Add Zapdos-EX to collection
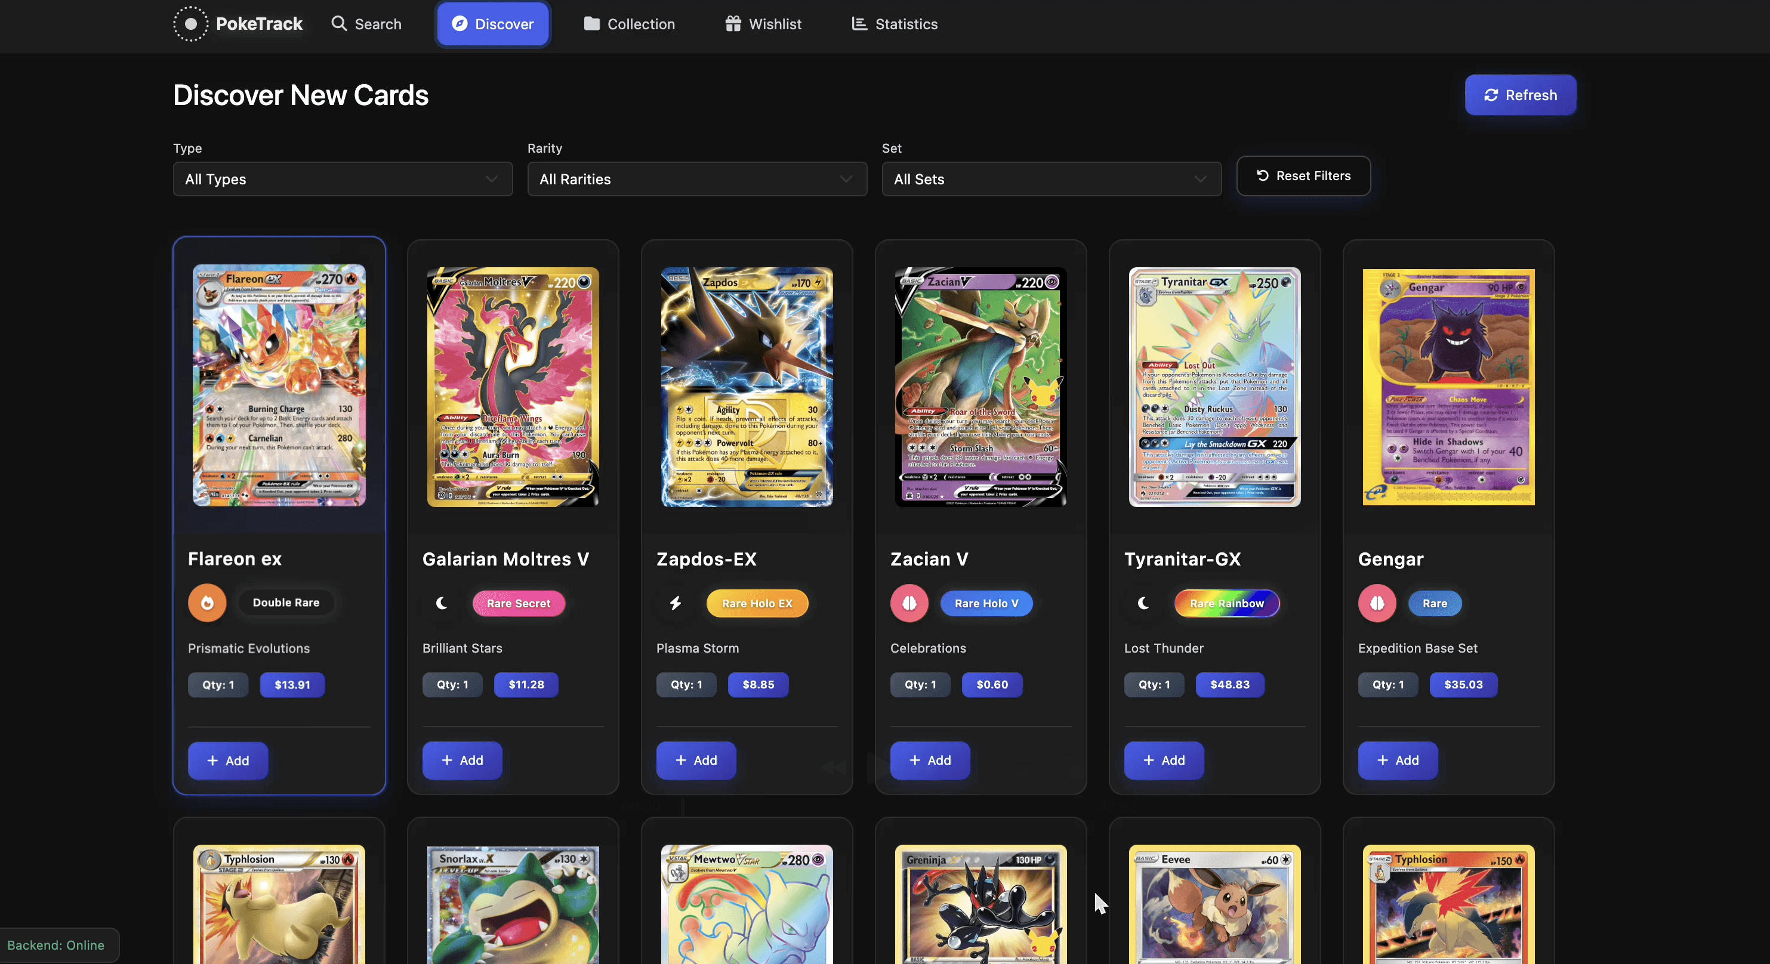This screenshot has width=1770, height=964. (x=696, y=760)
